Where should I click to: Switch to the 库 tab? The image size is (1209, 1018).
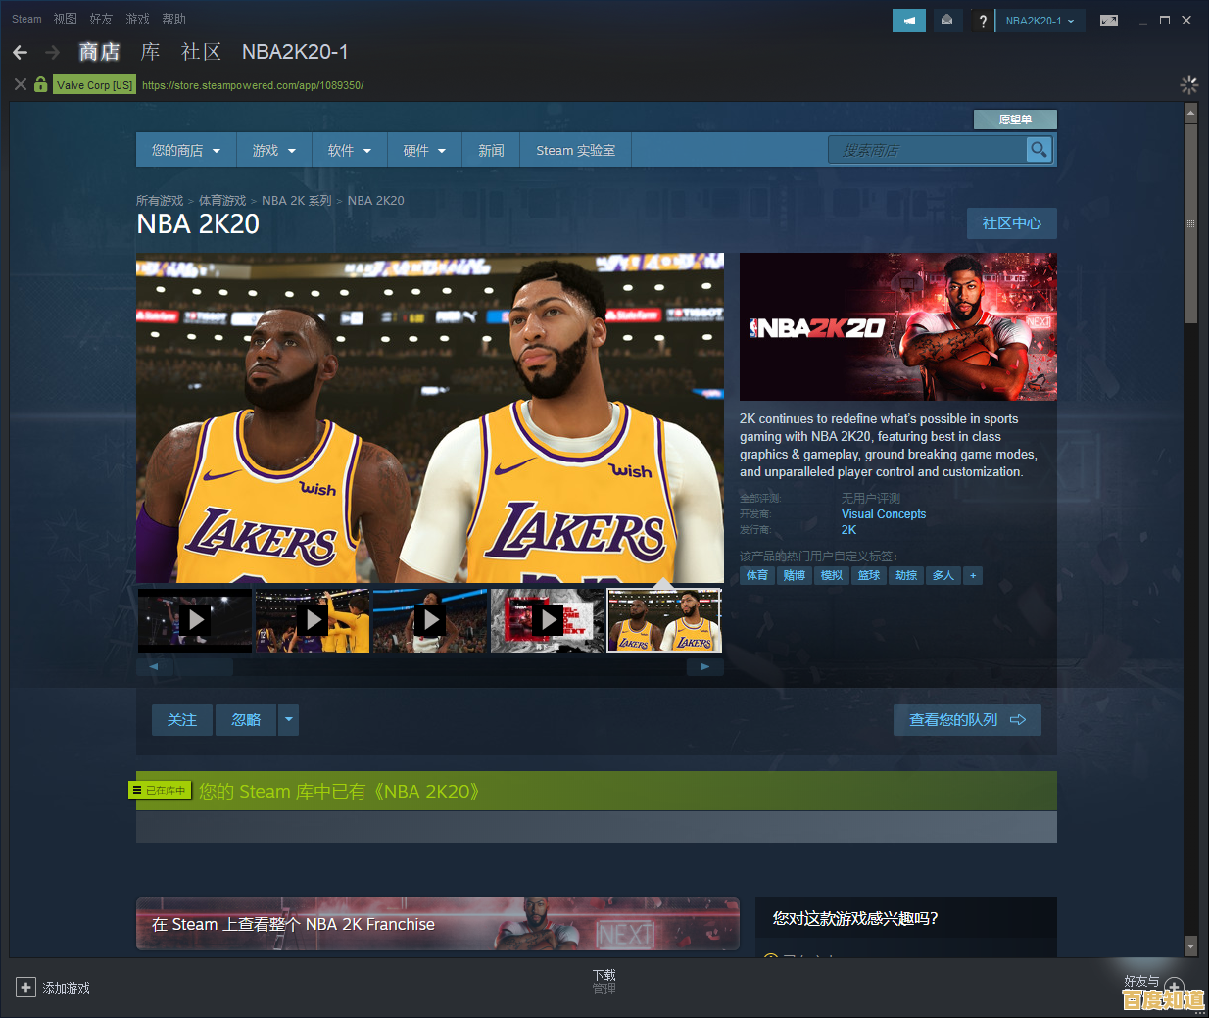click(x=149, y=52)
